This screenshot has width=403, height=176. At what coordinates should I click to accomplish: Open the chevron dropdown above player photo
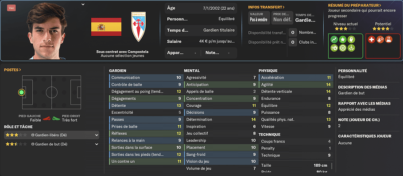coord(83,4)
